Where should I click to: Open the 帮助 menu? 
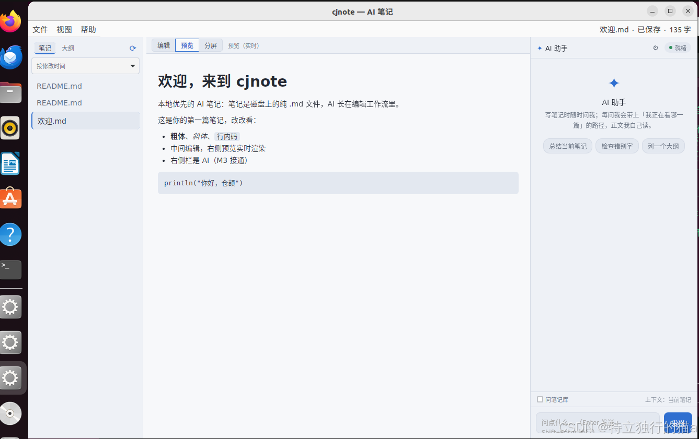(88, 30)
